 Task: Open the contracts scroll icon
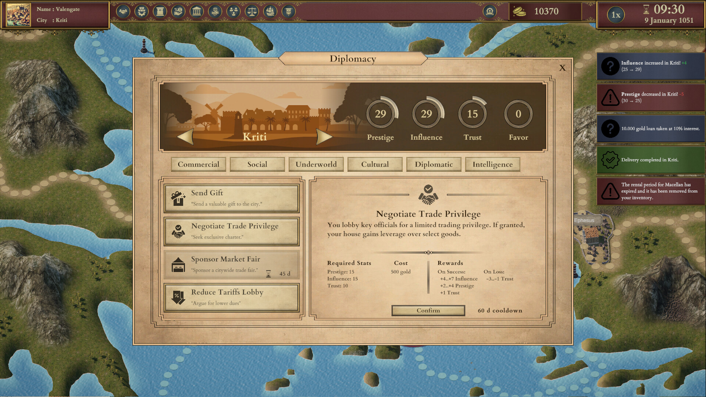tap(160, 11)
